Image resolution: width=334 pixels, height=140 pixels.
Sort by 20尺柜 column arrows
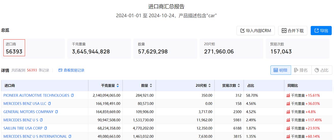point(210,86)
